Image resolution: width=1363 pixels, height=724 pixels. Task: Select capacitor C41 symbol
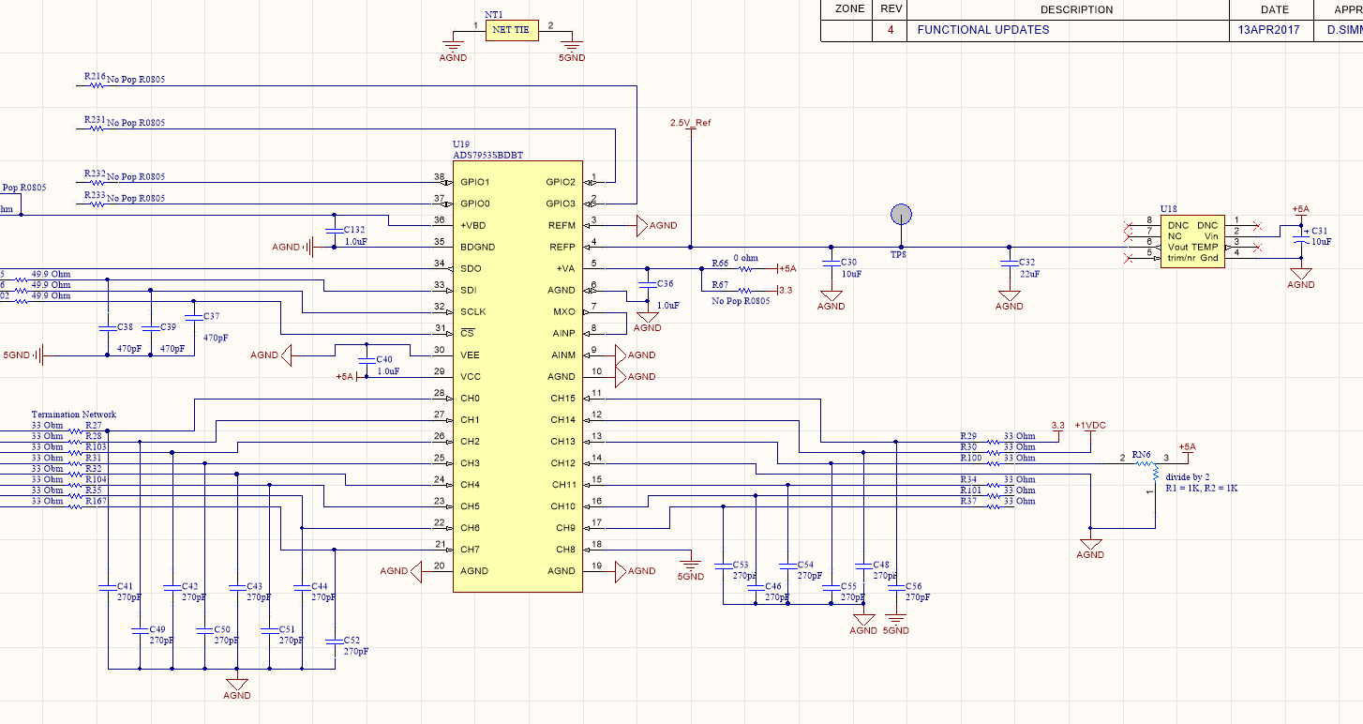108,586
